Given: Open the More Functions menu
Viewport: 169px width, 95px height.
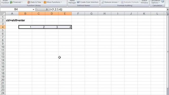Looking at the screenshot, I should pyautogui.click(x=53, y=2).
